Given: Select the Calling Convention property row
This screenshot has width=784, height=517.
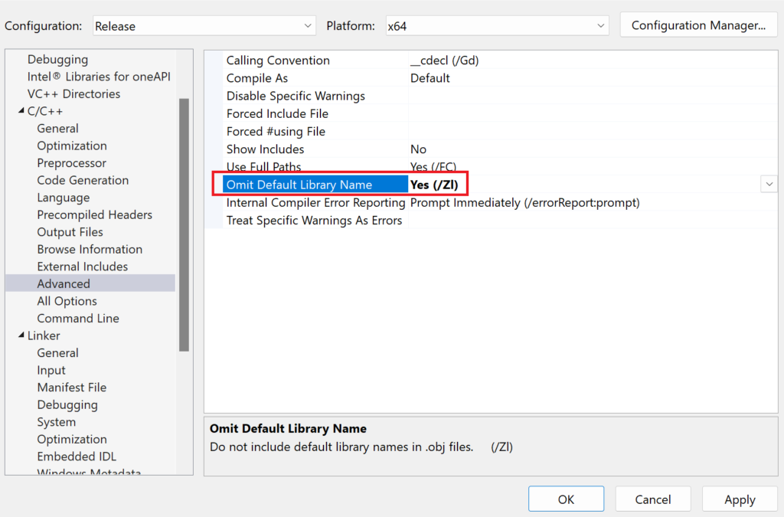Looking at the screenshot, I should [278, 61].
